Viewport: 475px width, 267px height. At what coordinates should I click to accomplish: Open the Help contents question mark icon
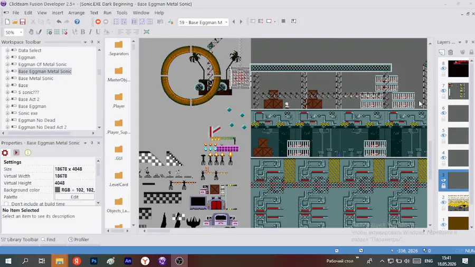tap(77, 22)
